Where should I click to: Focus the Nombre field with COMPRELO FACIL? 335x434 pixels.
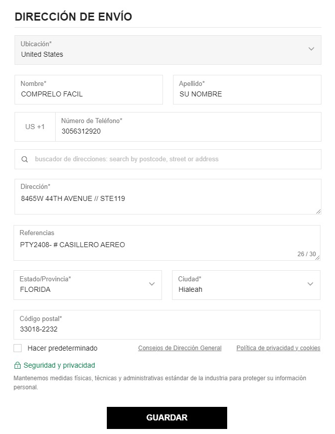coord(89,90)
